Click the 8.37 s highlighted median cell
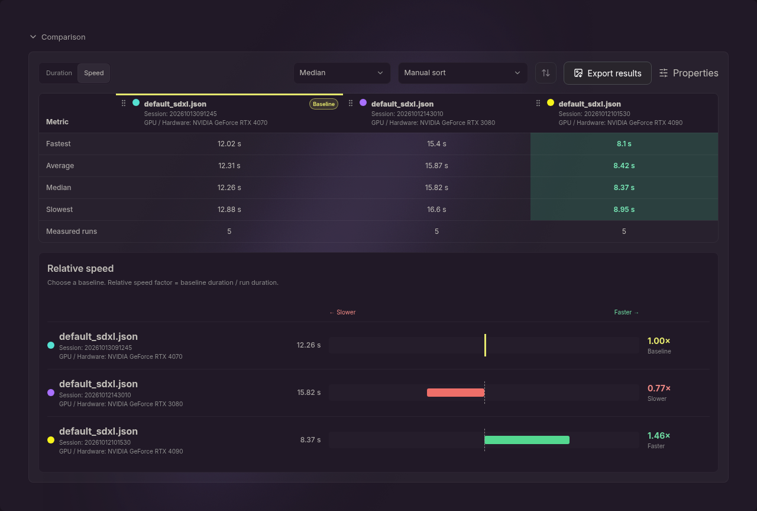 click(x=624, y=188)
